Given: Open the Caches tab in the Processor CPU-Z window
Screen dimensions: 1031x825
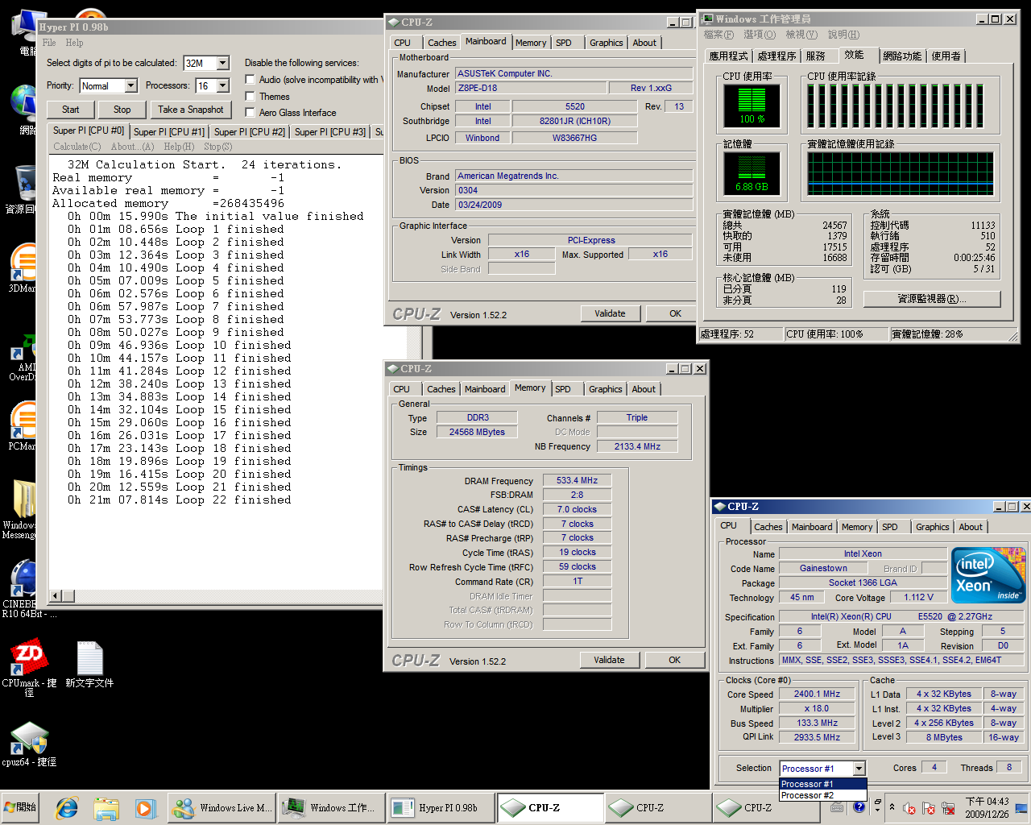Looking at the screenshot, I should [768, 527].
